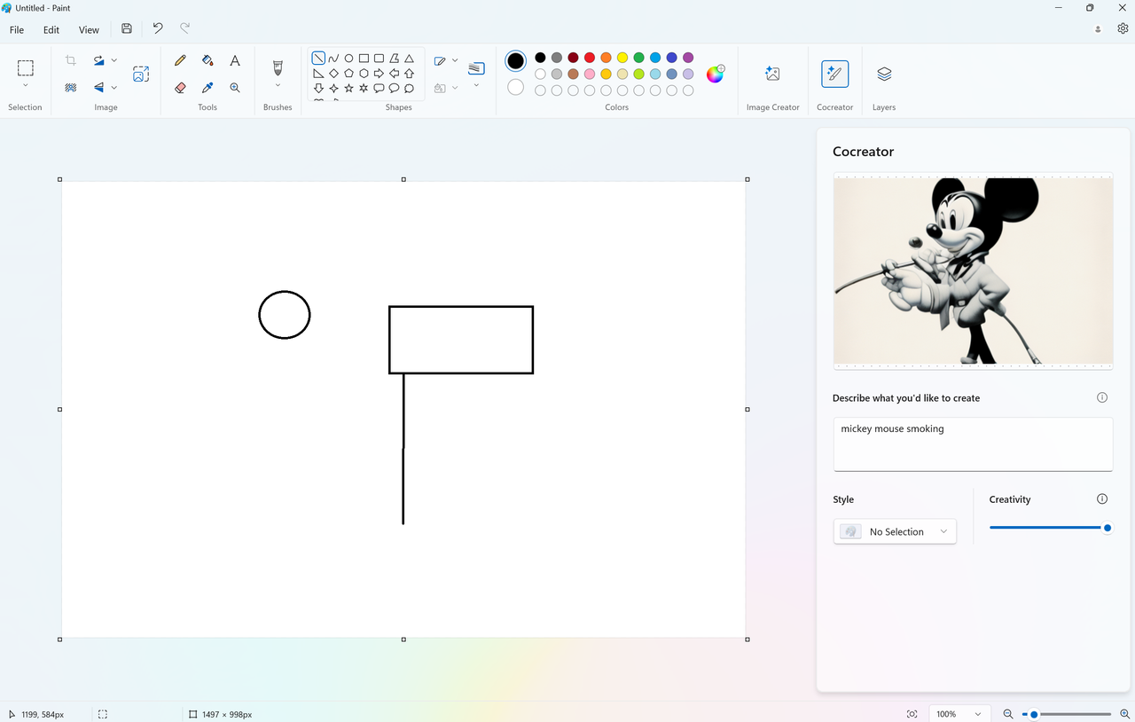
Task: Select the Pencil tool
Action: point(180,60)
